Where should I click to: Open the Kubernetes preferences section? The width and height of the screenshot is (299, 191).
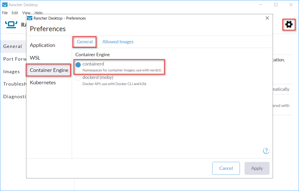(x=43, y=82)
